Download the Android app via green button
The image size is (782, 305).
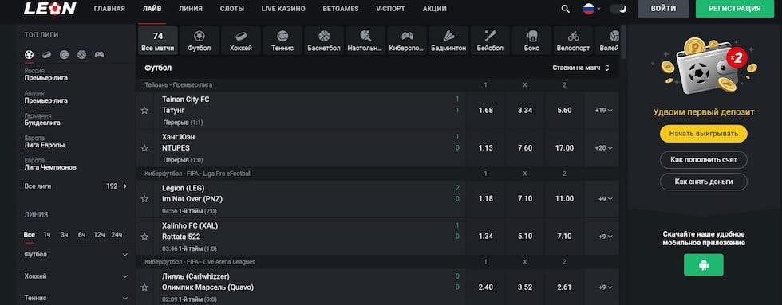pyautogui.click(x=703, y=264)
